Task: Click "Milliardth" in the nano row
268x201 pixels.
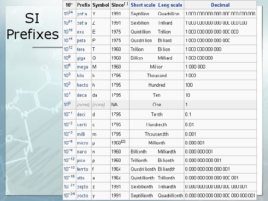Action: pyautogui.click(x=167, y=152)
